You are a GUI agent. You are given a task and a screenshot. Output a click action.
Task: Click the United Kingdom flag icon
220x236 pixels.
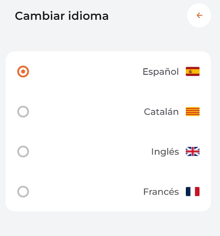click(x=193, y=152)
